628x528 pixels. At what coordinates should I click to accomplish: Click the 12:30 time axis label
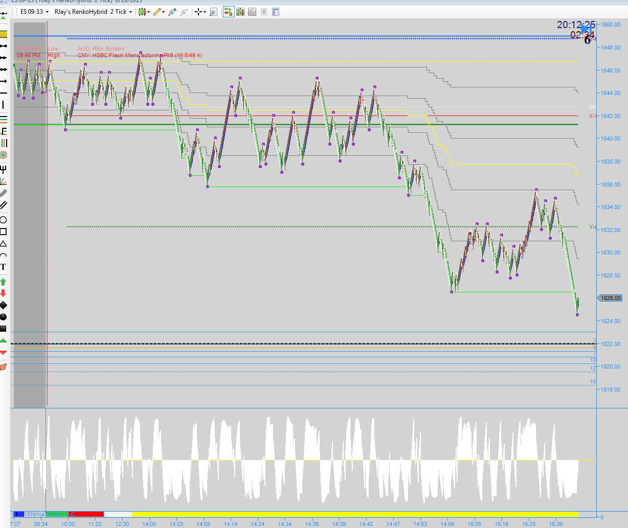pos(122,524)
